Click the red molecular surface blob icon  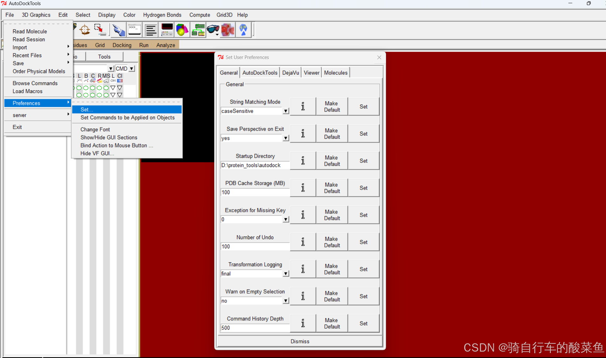tap(228, 30)
